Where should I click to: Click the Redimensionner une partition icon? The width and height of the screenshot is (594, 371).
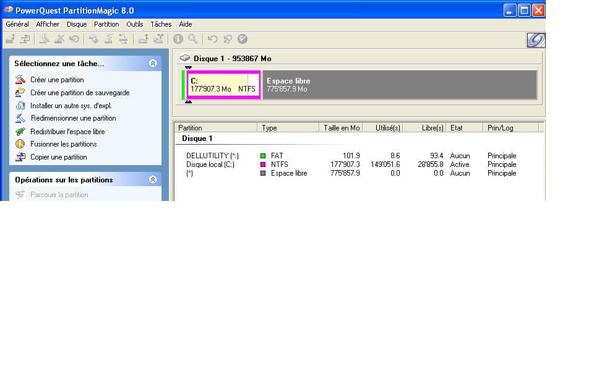pyautogui.click(x=20, y=118)
